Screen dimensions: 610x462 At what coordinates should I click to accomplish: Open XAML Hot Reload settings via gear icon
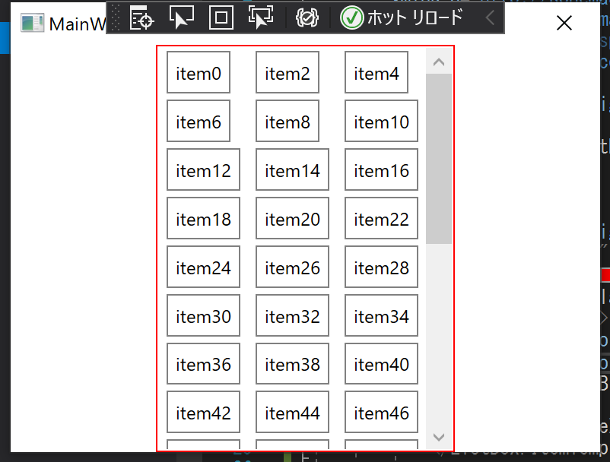[x=307, y=17]
